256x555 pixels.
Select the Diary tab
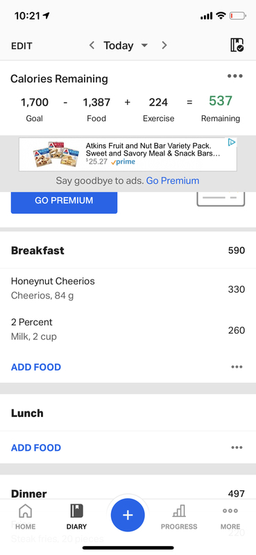(x=76, y=517)
